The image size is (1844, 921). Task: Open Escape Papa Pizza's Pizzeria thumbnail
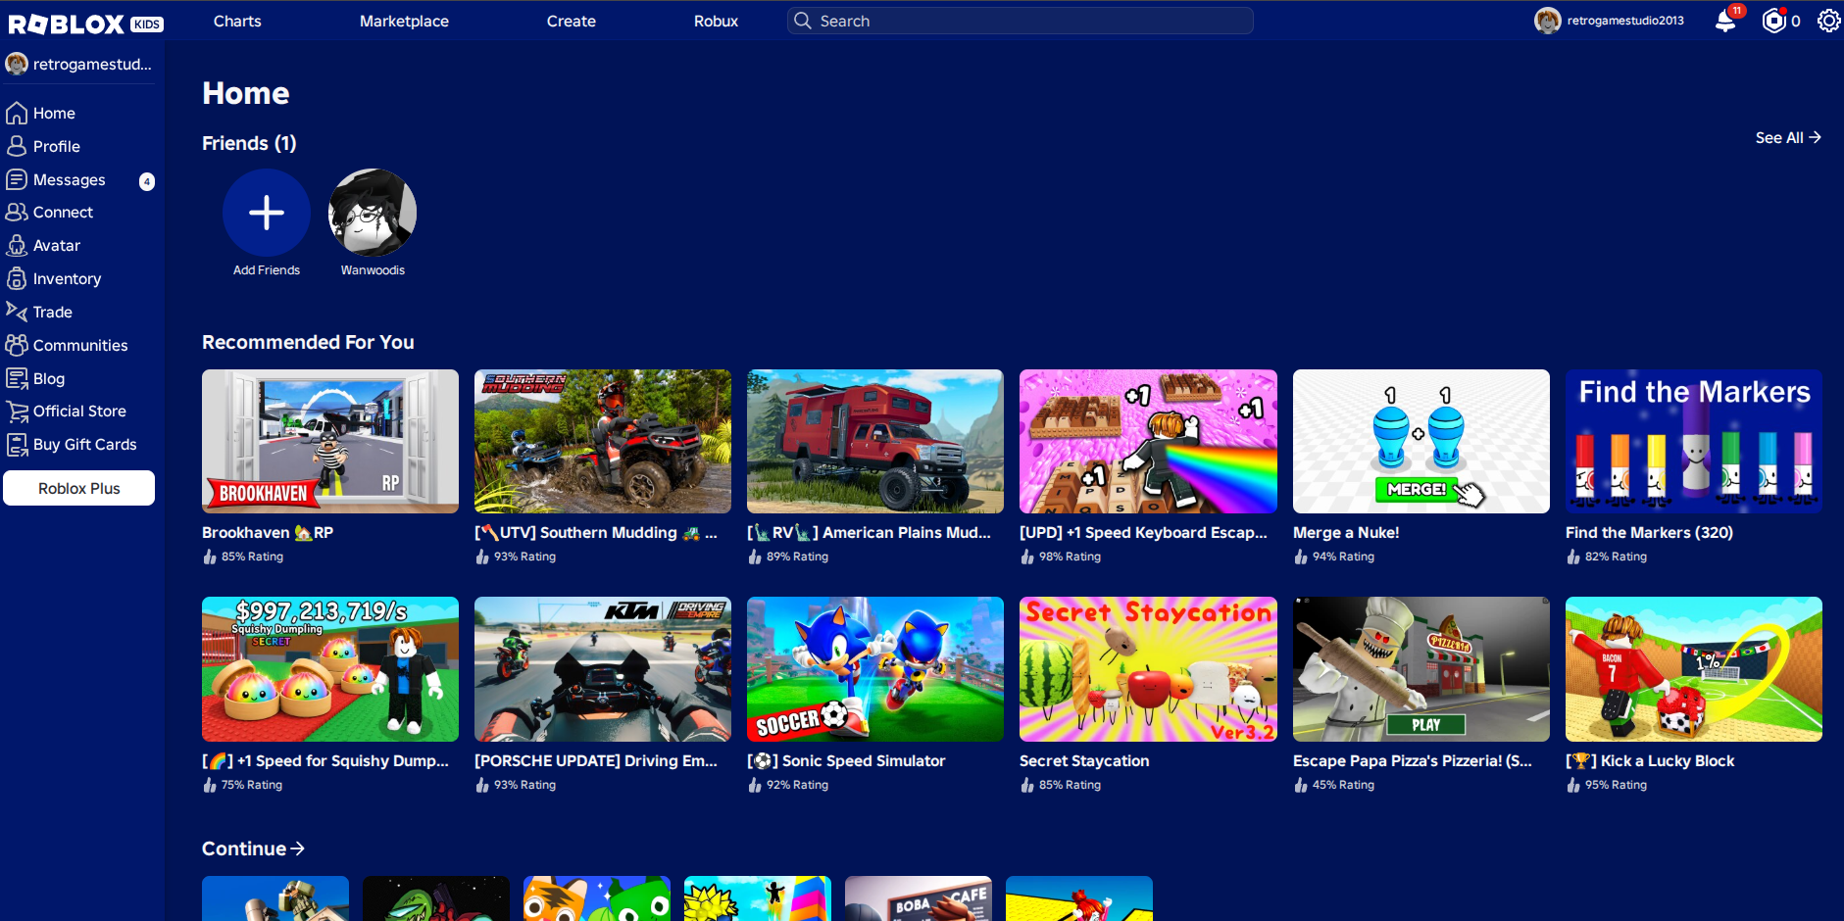(1421, 669)
